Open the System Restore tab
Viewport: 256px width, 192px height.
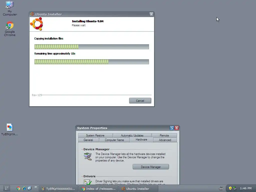pos(95,135)
